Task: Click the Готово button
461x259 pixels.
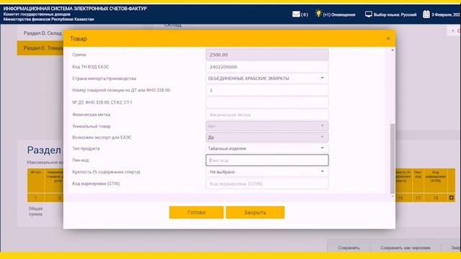Action: pos(196,212)
